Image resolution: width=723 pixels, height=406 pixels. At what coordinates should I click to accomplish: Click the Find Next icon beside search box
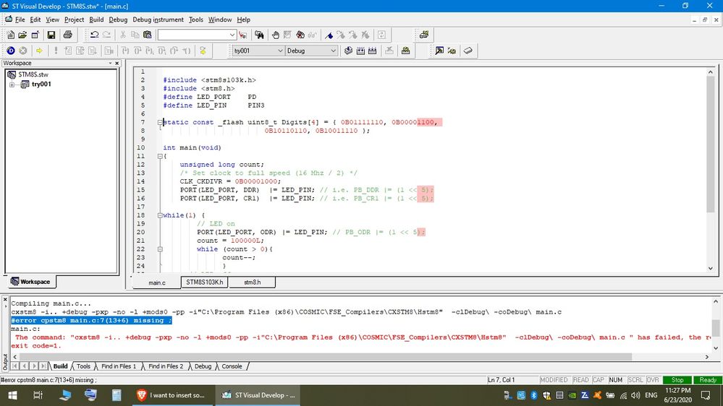click(243, 35)
